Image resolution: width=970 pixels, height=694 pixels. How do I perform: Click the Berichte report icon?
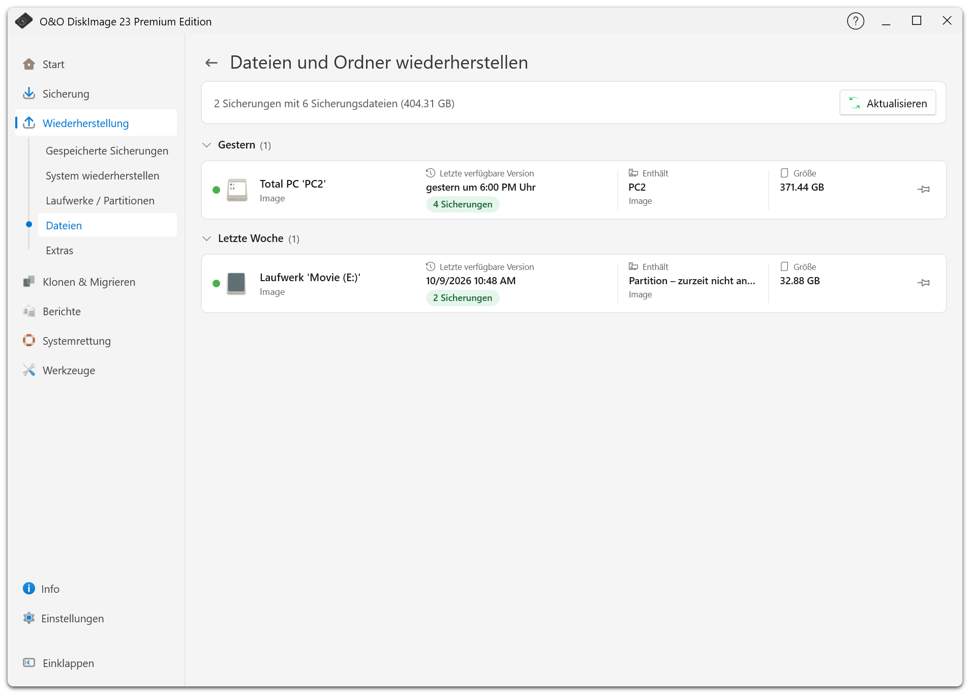click(29, 311)
